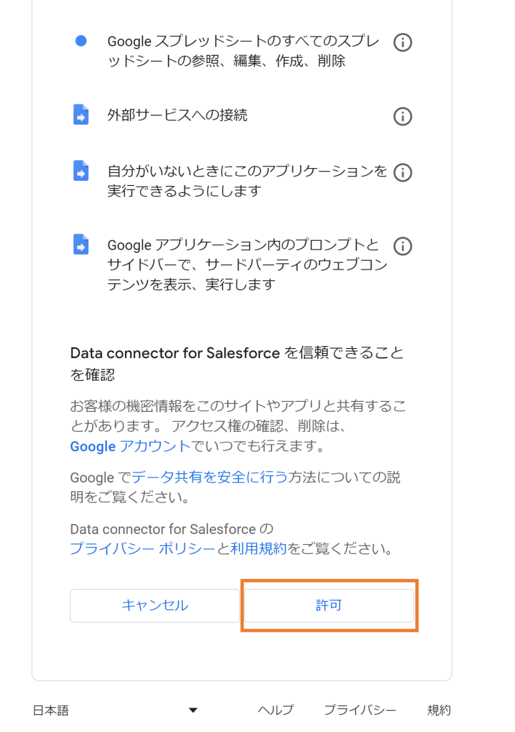Click the Data connector for Salesforce heading
The width and height of the screenshot is (515, 732).
point(237,364)
